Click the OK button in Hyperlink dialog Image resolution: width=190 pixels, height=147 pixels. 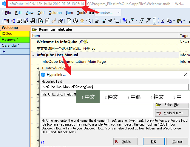(x=154, y=141)
